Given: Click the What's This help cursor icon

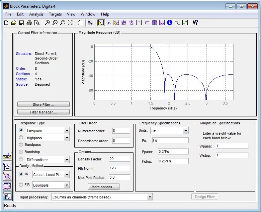Looking at the screenshot, I should click(195, 23).
